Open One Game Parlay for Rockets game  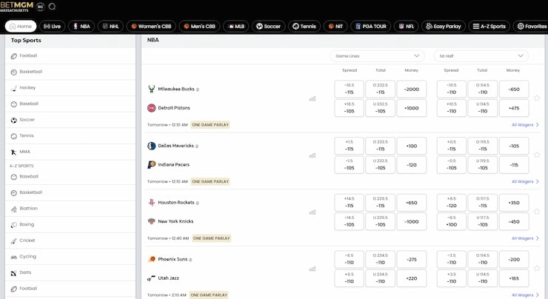click(212, 238)
